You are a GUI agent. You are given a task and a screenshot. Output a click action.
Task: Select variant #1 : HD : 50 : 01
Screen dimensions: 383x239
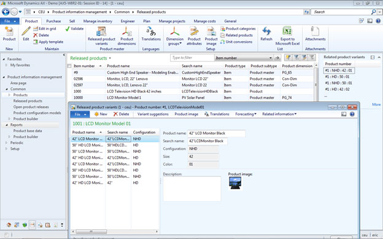(x=337, y=77)
